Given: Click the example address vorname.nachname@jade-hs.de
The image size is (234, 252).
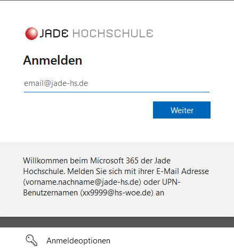Looking at the screenshot, I should [82, 182].
